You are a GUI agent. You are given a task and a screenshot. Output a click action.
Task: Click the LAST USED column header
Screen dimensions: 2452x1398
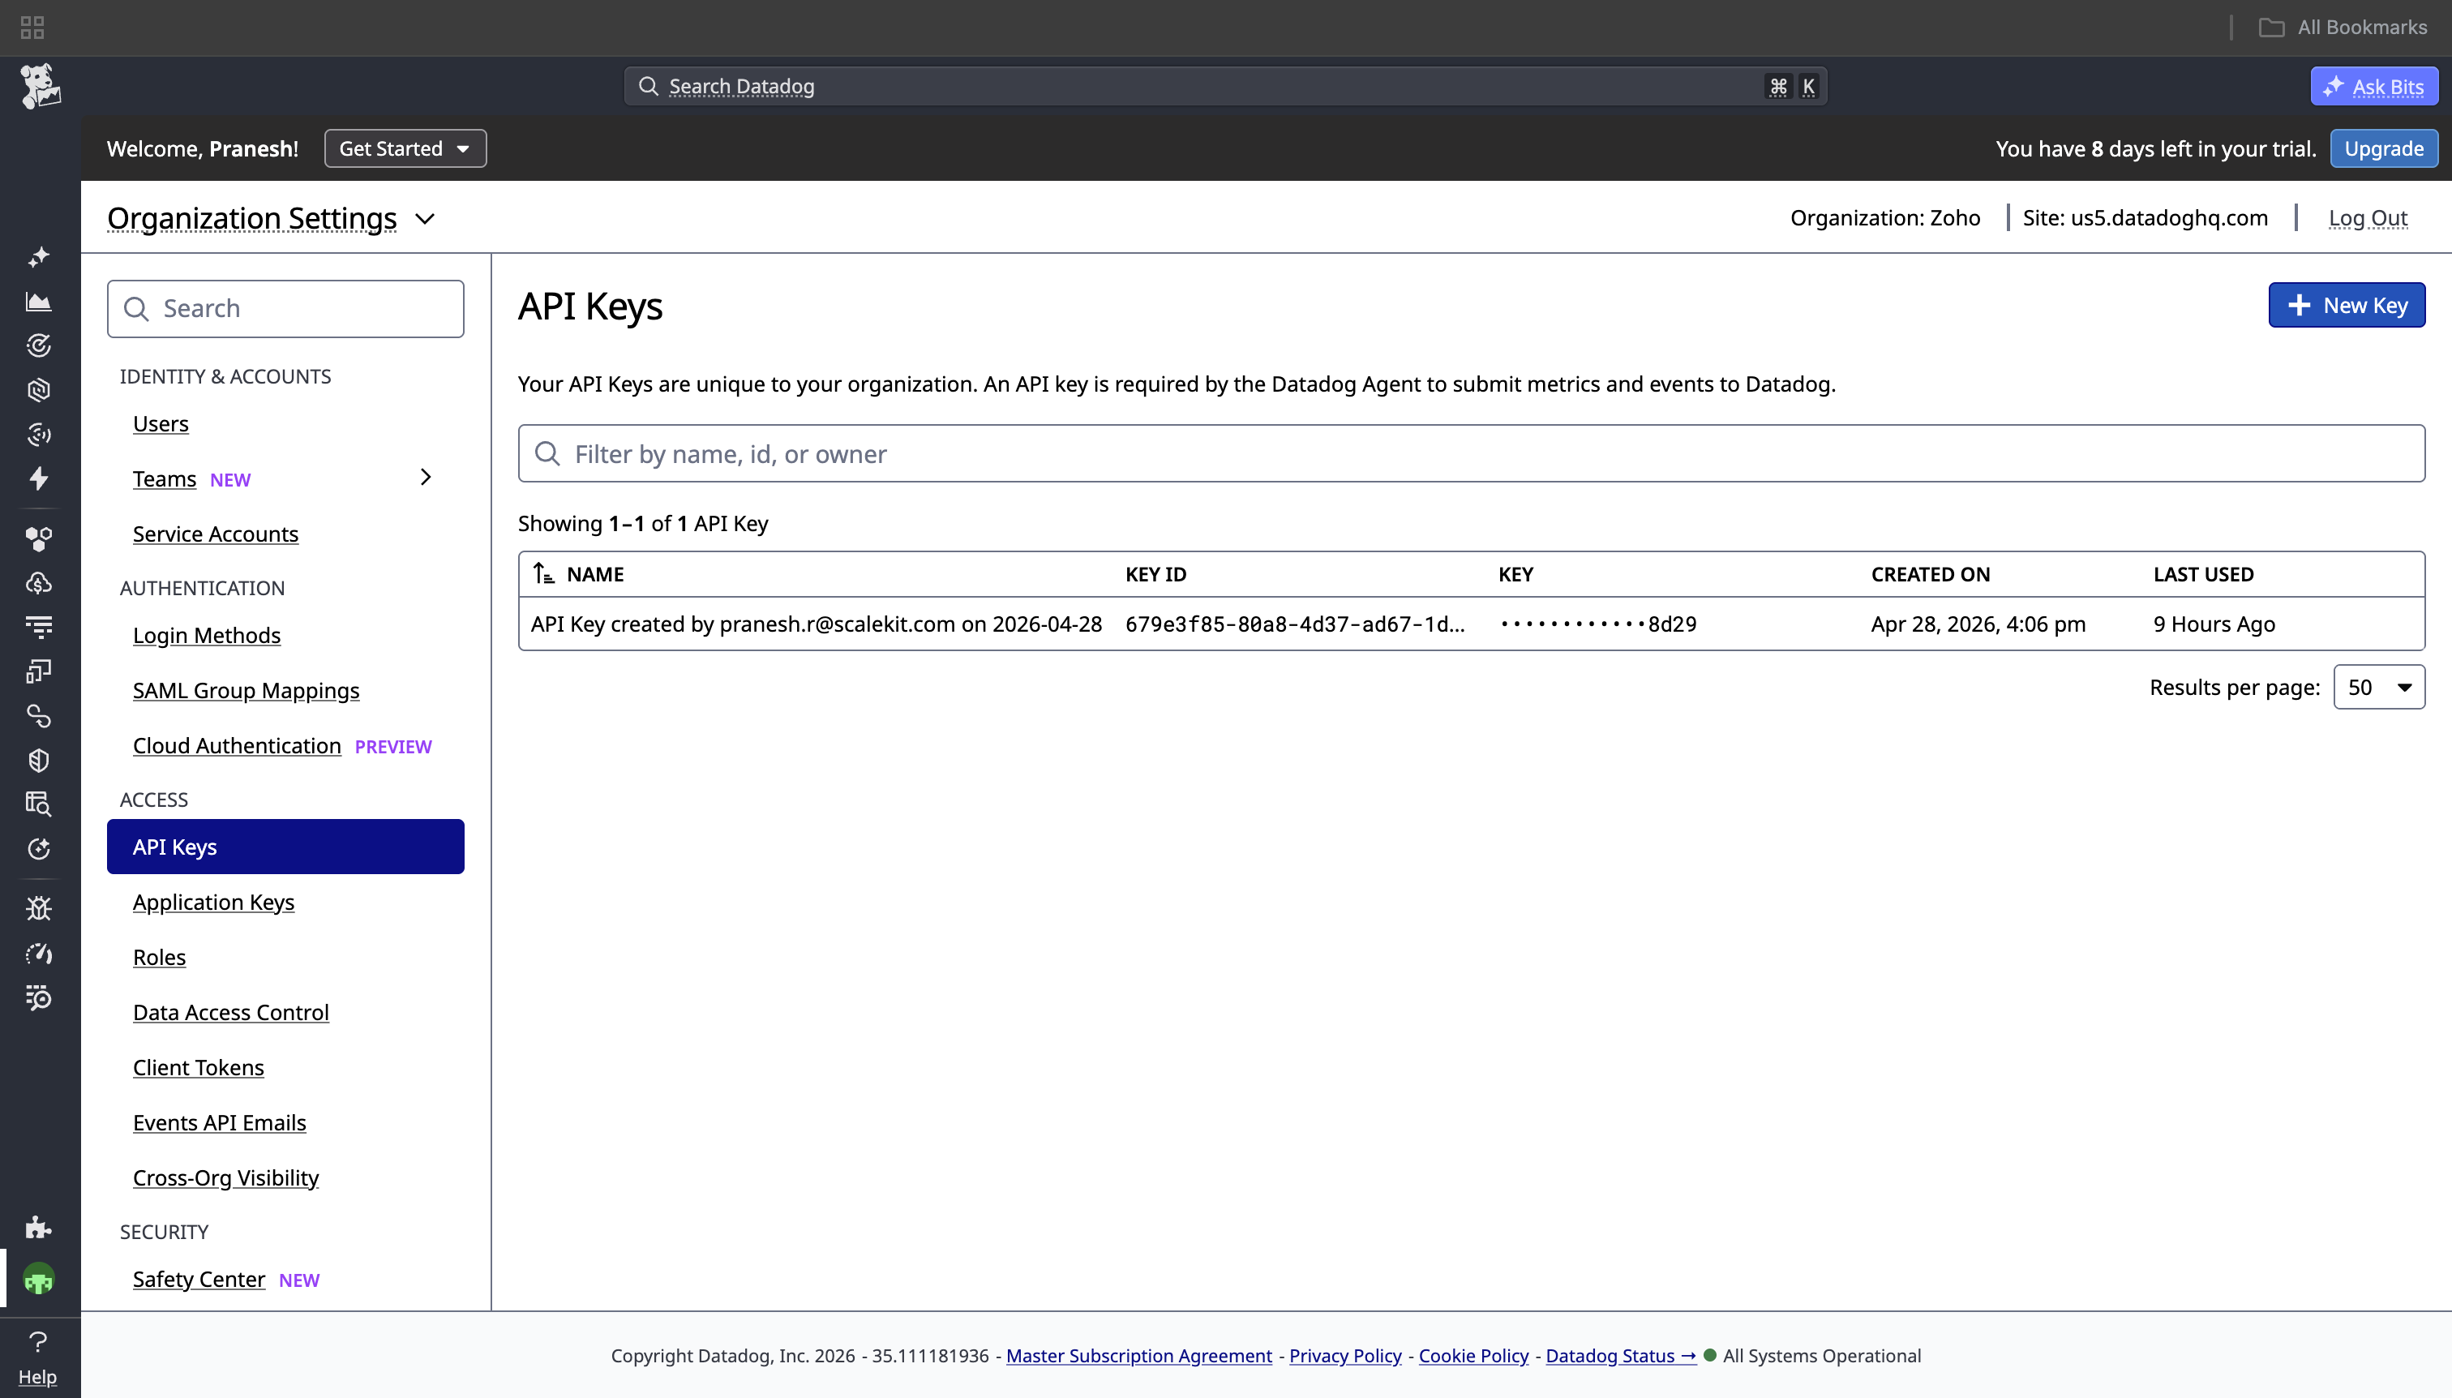point(2203,573)
